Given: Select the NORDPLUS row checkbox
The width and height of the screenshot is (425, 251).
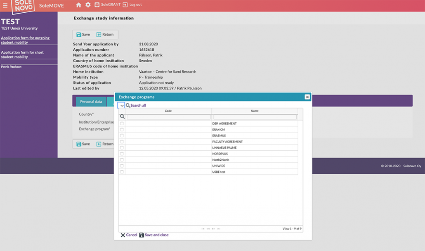Looking at the screenshot, I should [x=122, y=154].
